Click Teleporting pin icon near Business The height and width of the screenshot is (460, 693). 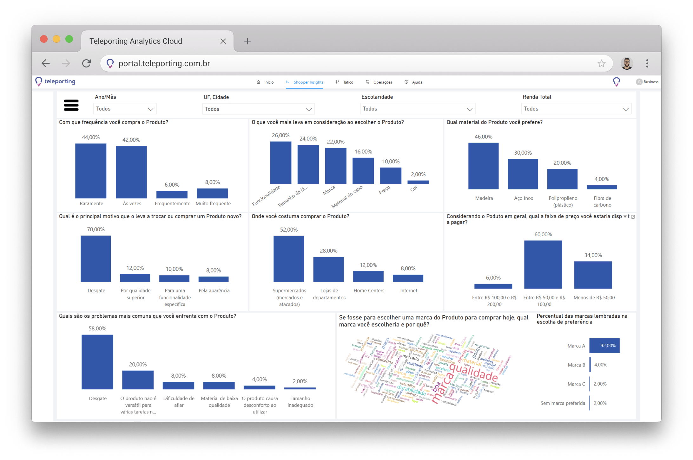click(x=616, y=82)
